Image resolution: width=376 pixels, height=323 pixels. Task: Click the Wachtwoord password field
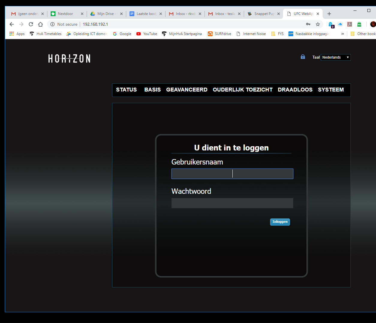pyautogui.click(x=232, y=203)
